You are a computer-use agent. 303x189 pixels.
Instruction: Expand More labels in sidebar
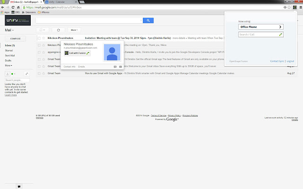pos(9,66)
